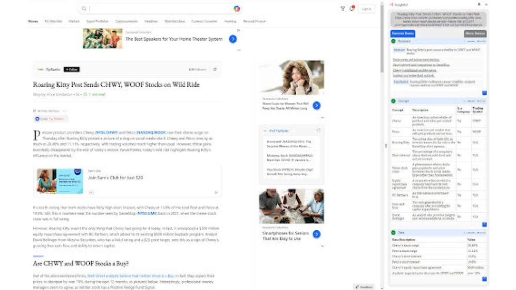Open the Copilot icon in search bar
This screenshot has height=290, width=516.
click(237, 9)
